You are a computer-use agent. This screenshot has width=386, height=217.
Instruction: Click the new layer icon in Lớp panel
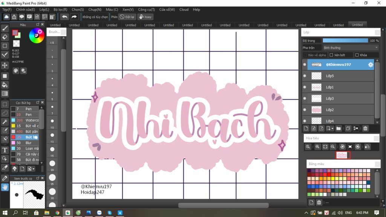pos(306,128)
